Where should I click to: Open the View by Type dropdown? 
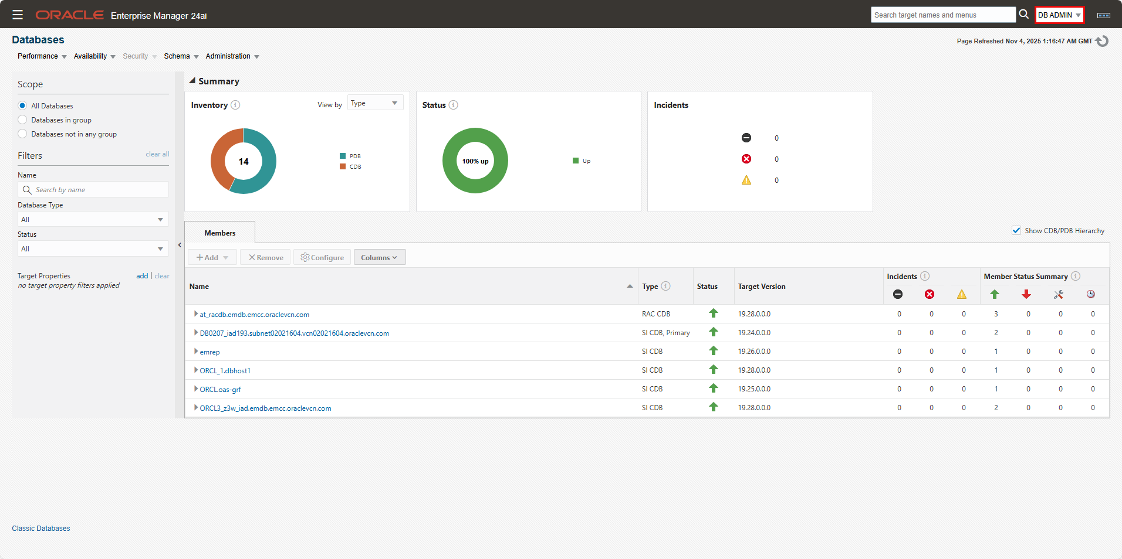374,103
